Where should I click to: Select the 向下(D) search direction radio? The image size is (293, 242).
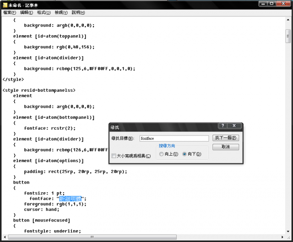click(184, 154)
